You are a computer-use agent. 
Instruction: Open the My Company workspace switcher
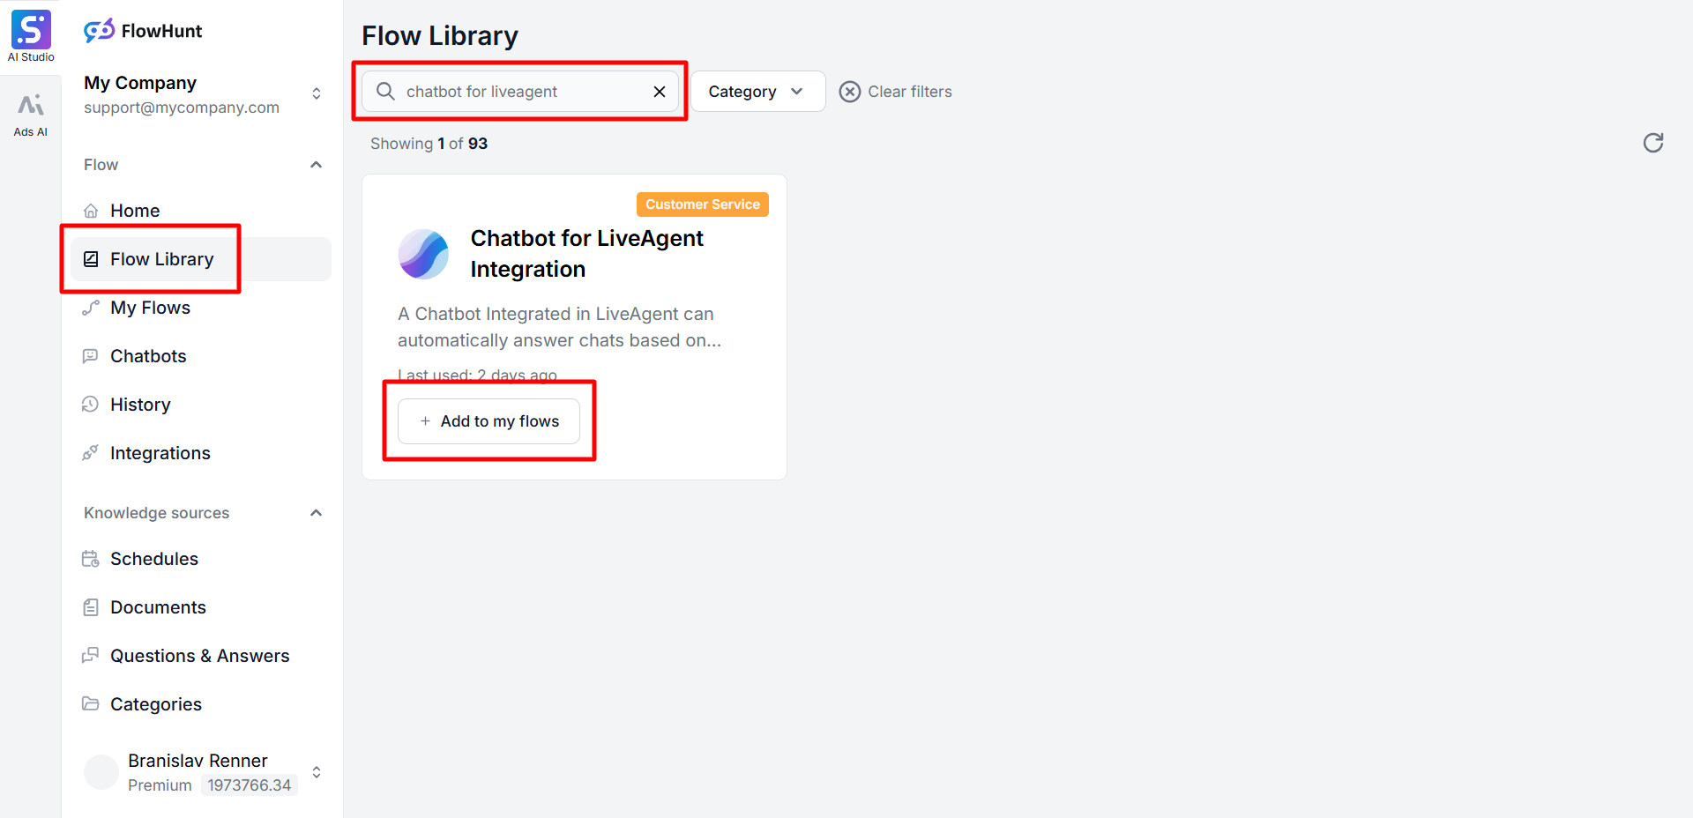pyautogui.click(x=317, y=93)
